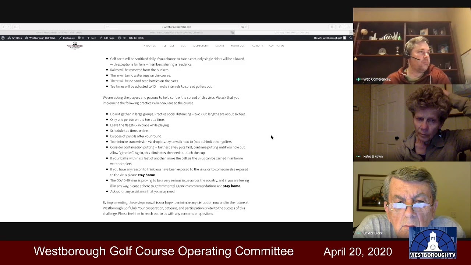Click Customize in the WordPress admin bar

click(x=67, y=38)
